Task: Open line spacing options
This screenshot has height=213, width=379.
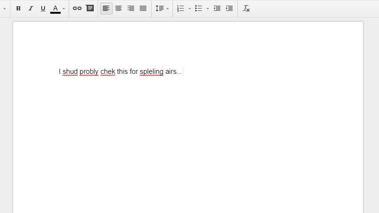Action: click(160, 9)
